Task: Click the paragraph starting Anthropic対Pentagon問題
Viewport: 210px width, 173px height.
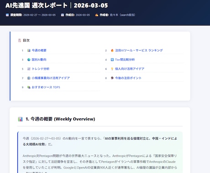Action: coord(100,164)
